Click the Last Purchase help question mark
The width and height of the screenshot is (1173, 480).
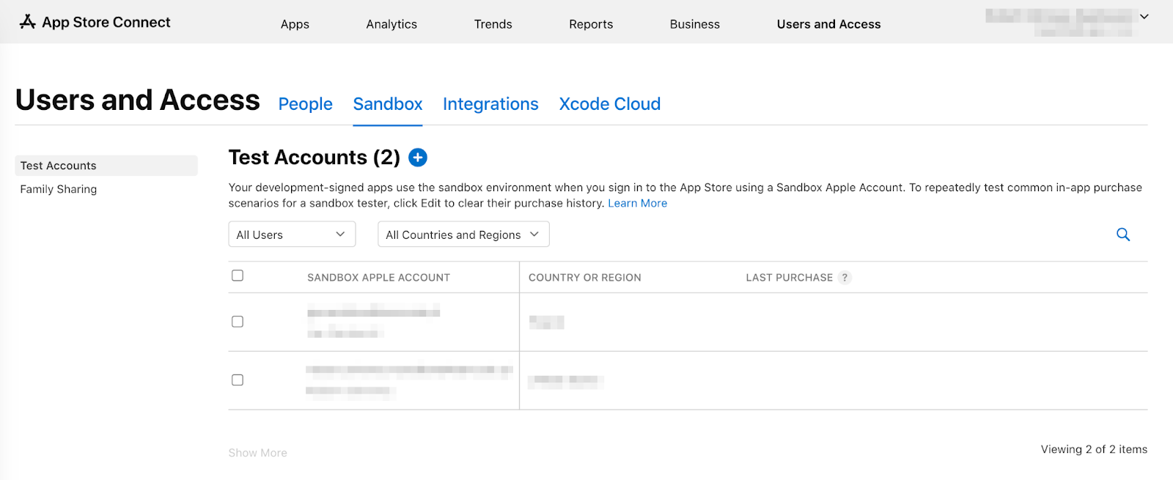pos(845,278)
